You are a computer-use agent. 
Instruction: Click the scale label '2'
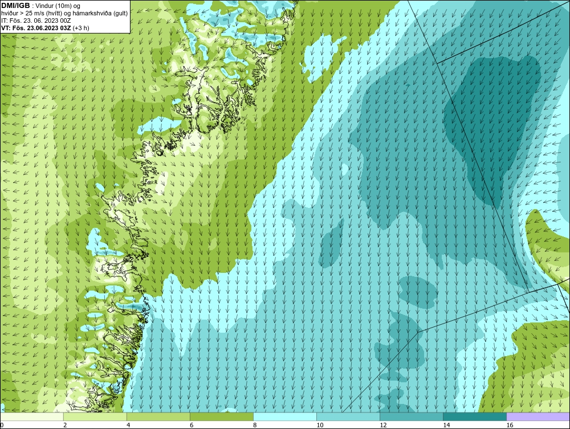[x=65, y=425]
